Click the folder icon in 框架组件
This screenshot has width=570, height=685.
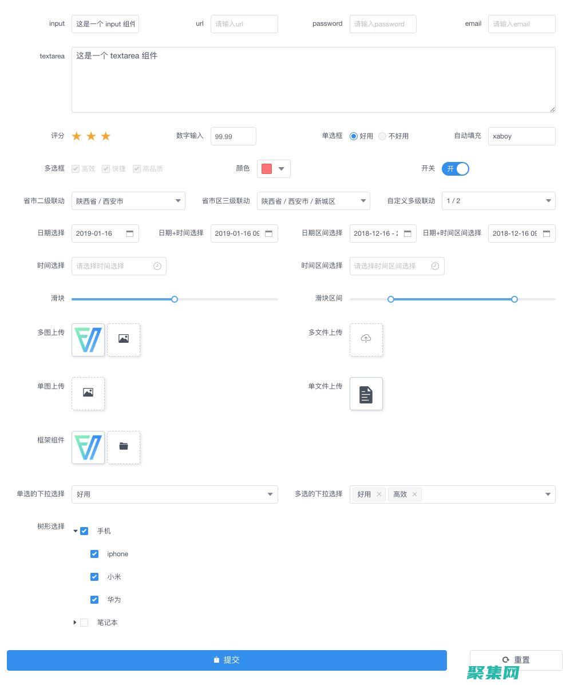pyautogui.click(x=124, y=447)
